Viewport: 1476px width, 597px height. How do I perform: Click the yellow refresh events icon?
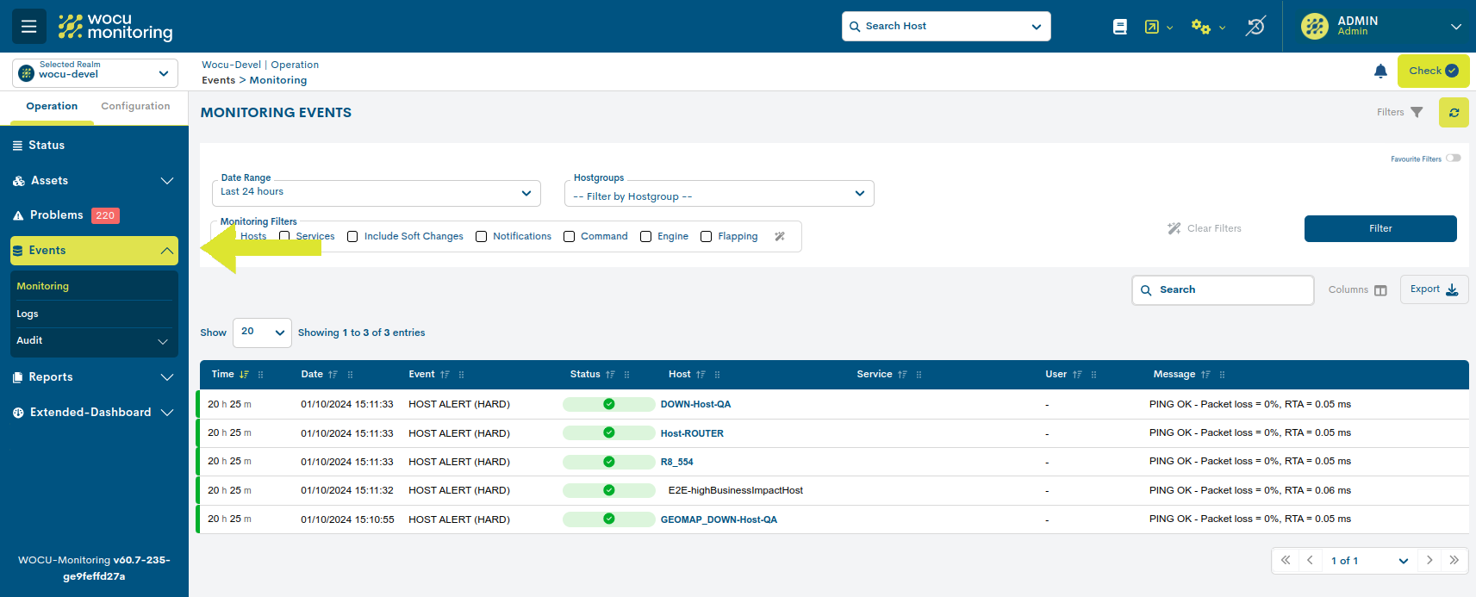[1454, 113]
